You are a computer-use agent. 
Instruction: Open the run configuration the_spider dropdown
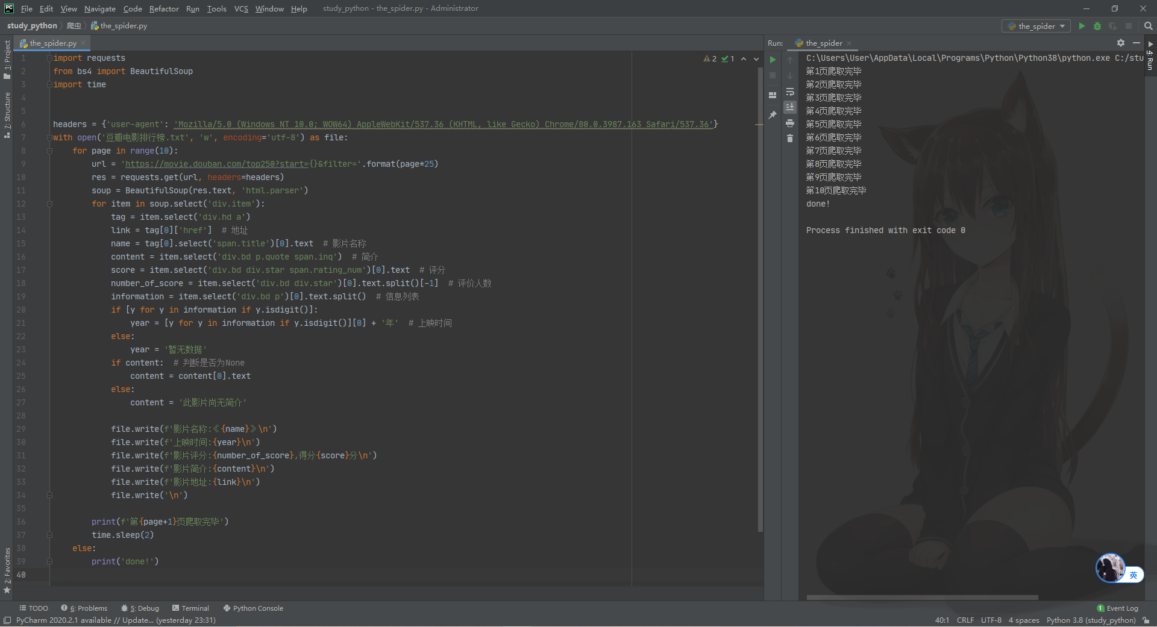[x=1036, y=26]
